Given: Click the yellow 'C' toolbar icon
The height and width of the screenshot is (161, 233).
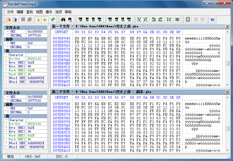Looking at the screenshot, I should [44, 19].
